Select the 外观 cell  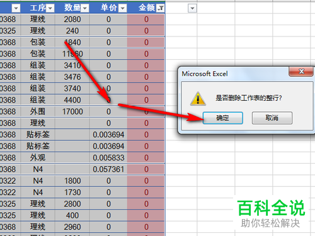click(x=38, y=158)
